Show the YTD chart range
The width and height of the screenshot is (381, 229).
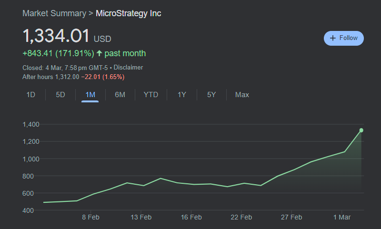point(151,95)
